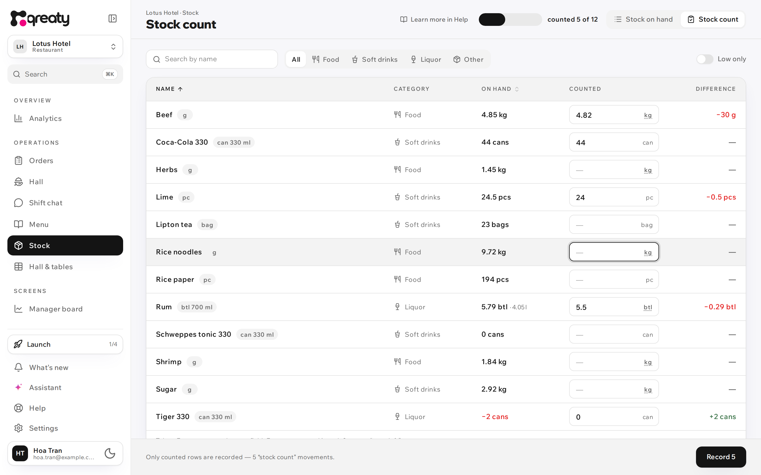
Task: Toggle the kg unit in Rice noodles field
Action: (648, 252)
